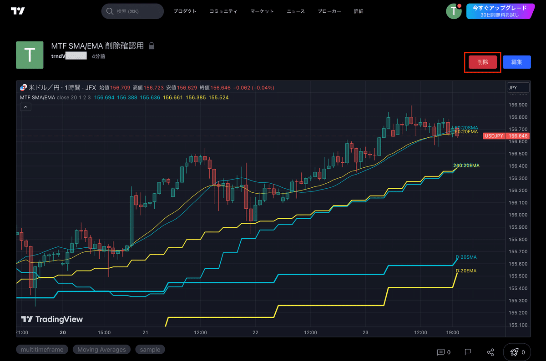Click the legend value 155.524
Viewport: 546px width, 361px height.
[x=218, y=97]
